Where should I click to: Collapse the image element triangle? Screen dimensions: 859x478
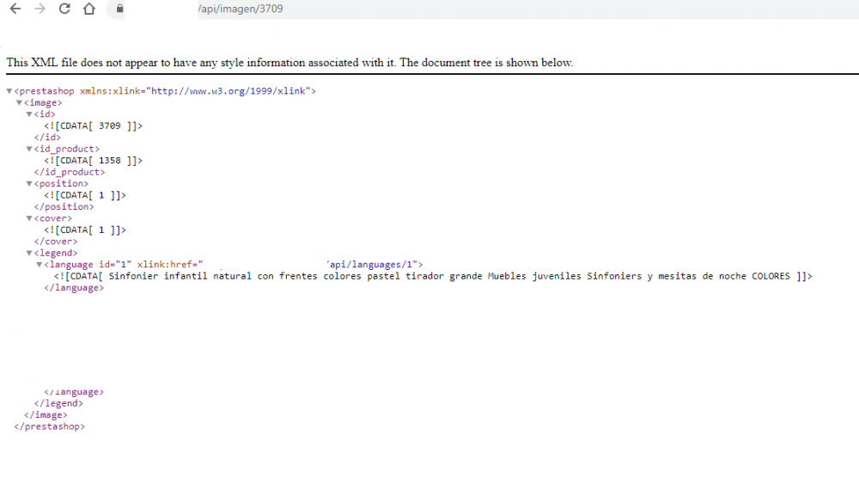coord(19,102)
